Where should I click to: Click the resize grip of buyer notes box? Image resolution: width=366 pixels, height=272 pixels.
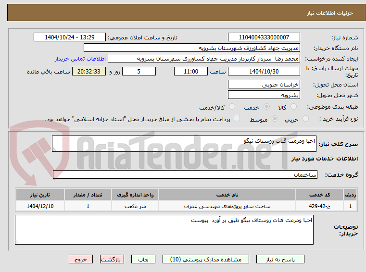tap(17, 242)
